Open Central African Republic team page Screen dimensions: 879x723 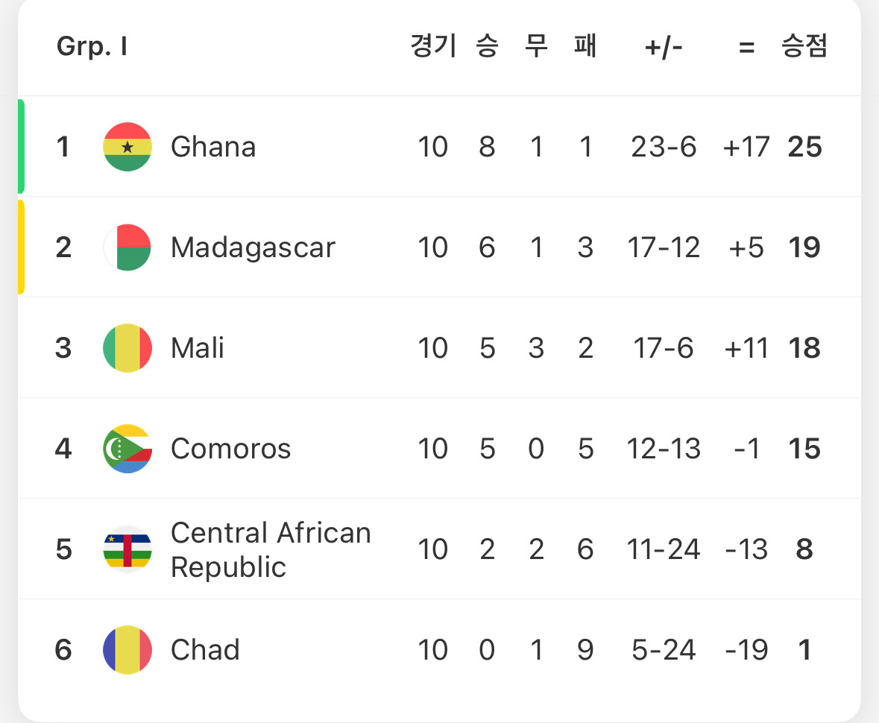[270, 550]
